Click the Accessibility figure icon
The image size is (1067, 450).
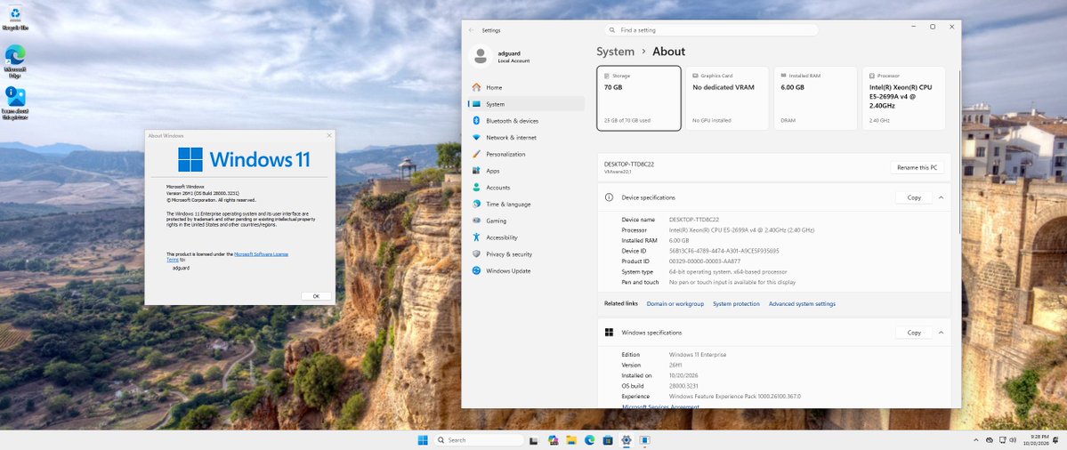coord(476,237)
